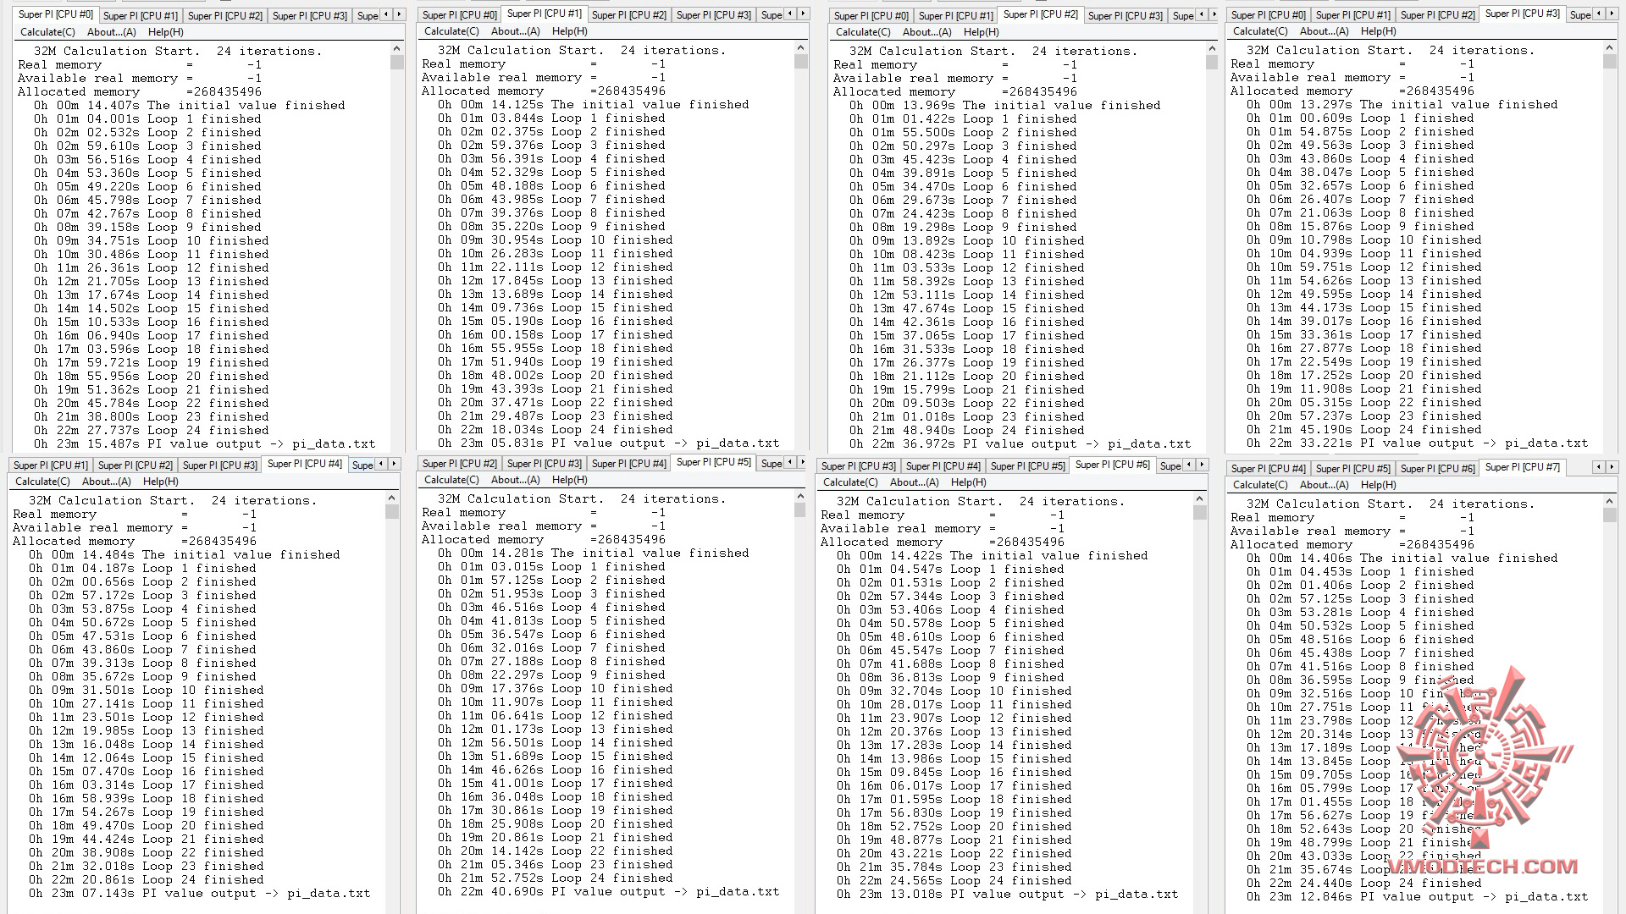The height and width of the screenshot is (914, 1626).
Task: Click scroll-up arrow in top-left output pane
Action: 396,49
